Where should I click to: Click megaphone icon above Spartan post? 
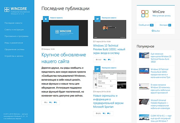coord(97,69)
